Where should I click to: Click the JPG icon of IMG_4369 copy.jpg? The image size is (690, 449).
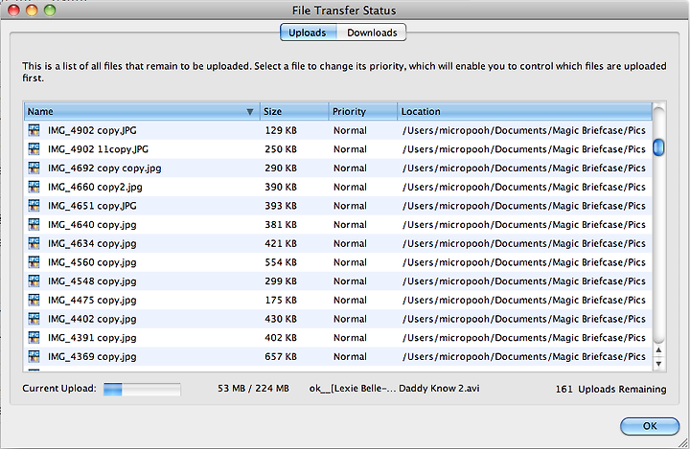point(34,357)
